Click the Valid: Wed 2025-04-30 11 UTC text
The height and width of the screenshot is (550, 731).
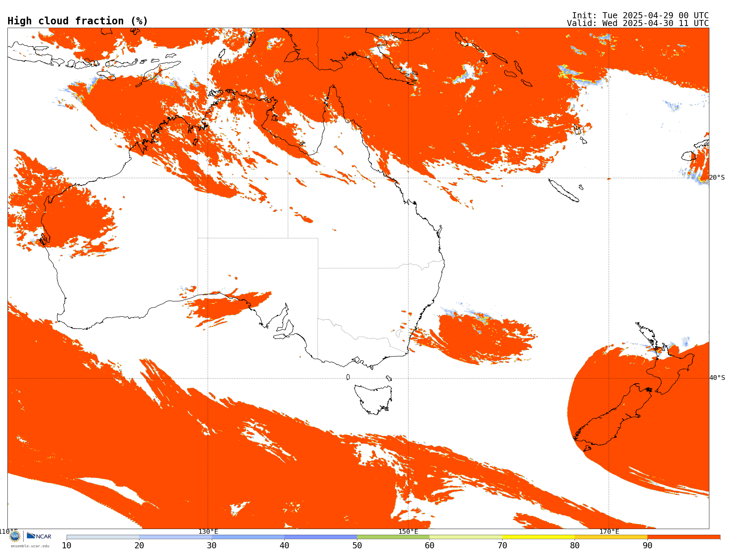point(638,23)
